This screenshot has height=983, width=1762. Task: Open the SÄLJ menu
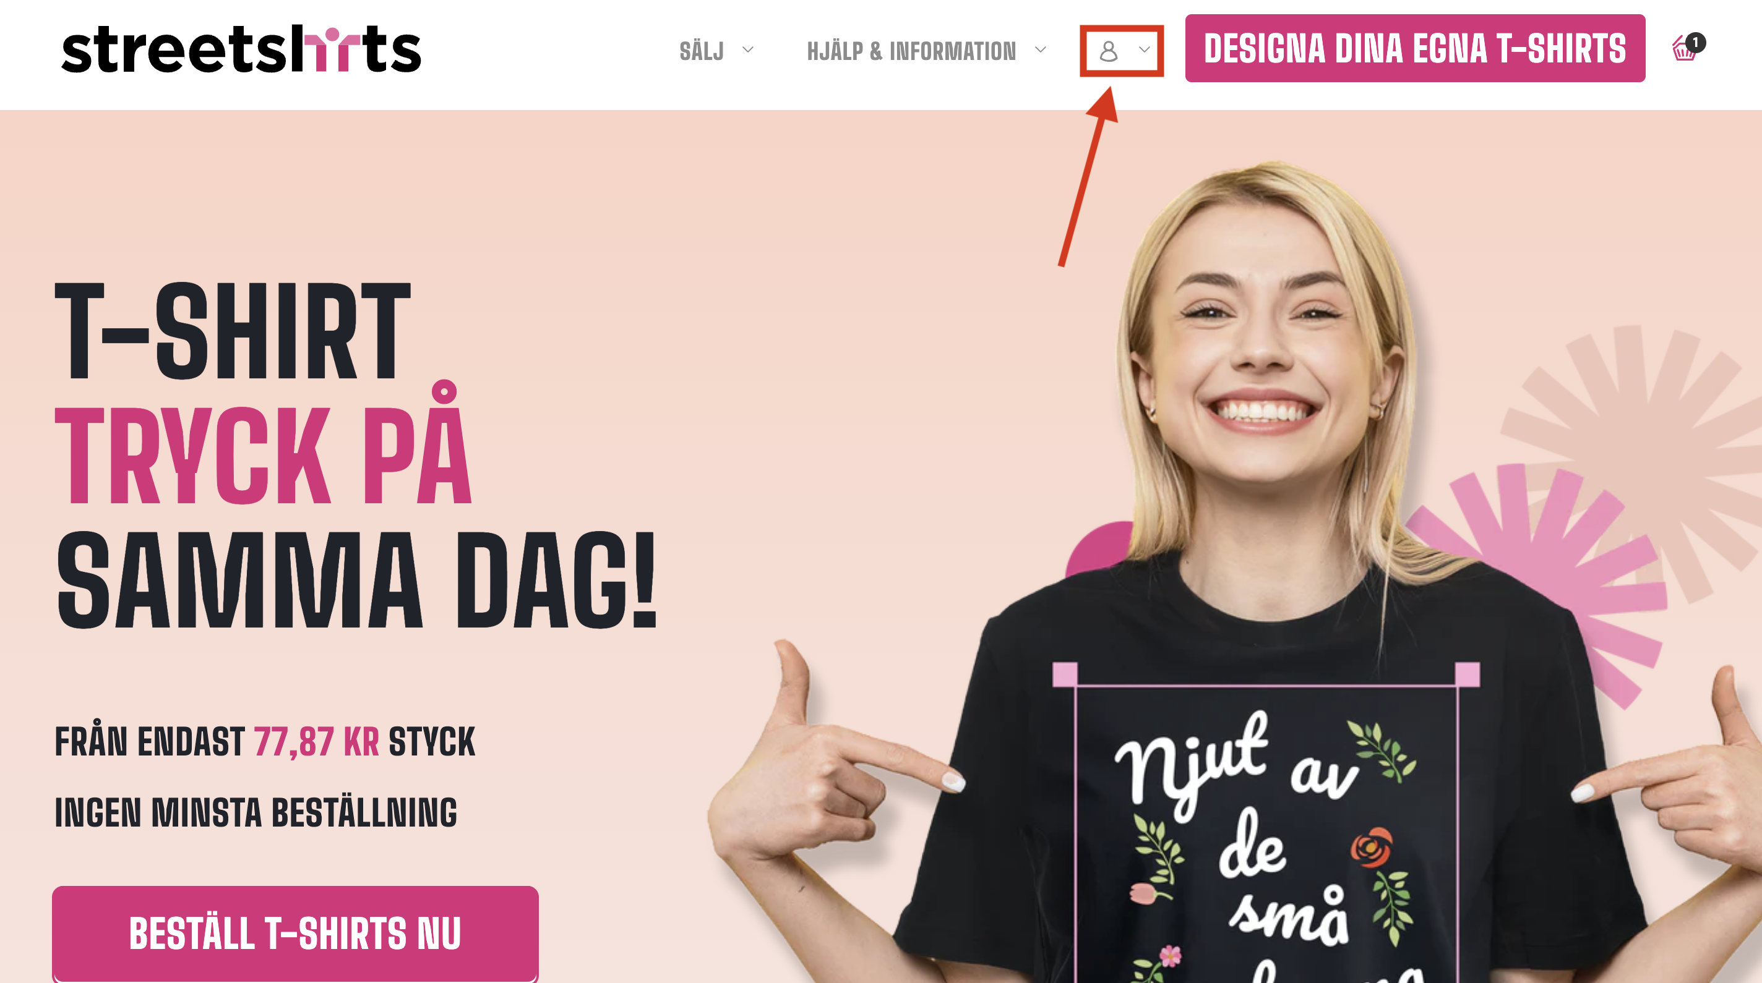[x=701, y=51]
